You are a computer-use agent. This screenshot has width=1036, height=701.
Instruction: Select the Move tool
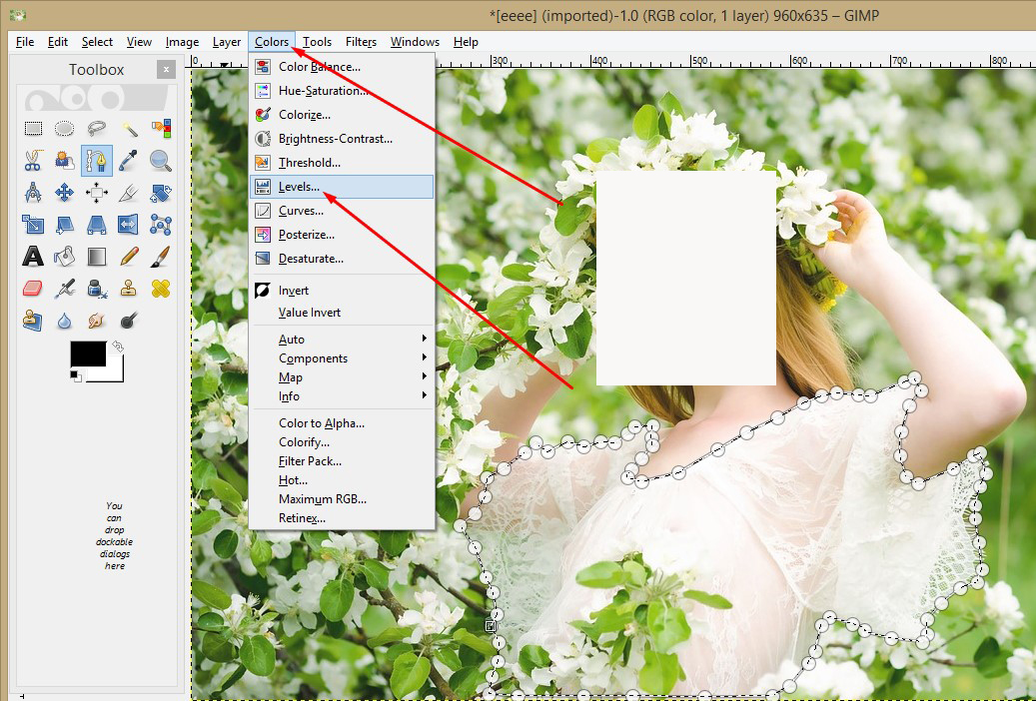click(x=64, y=192)
